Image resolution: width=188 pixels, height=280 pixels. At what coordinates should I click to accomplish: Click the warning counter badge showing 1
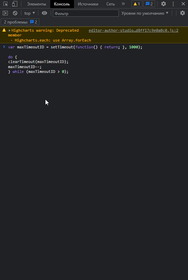(x=137, y=4)
